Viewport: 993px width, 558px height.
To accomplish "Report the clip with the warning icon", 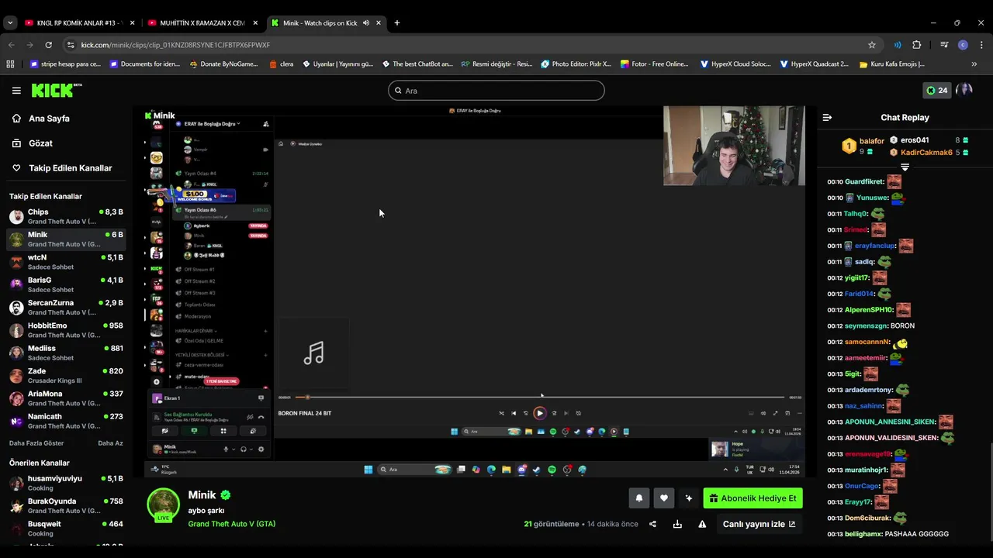I will click(x=702, y=524).
